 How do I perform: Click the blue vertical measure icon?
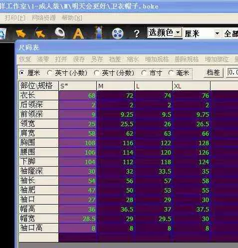[99, 32]
